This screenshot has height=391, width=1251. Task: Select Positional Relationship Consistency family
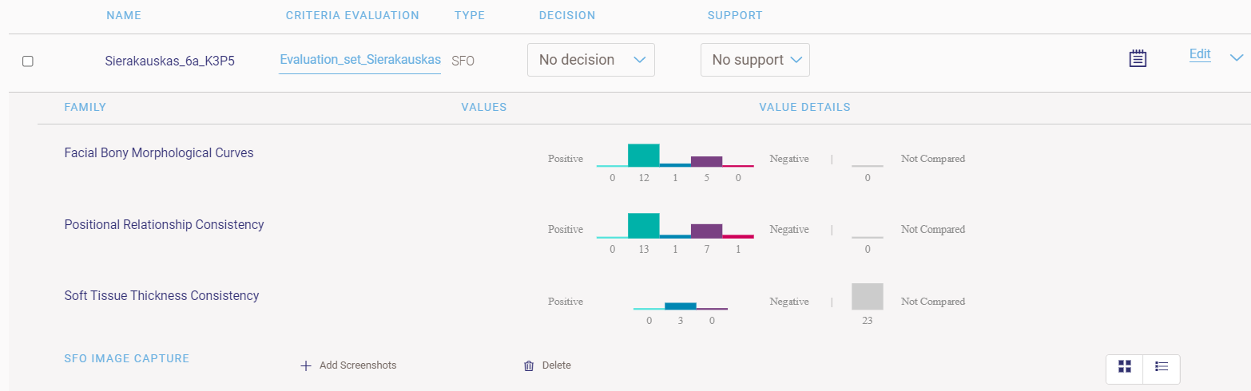[x=164, y=224]
